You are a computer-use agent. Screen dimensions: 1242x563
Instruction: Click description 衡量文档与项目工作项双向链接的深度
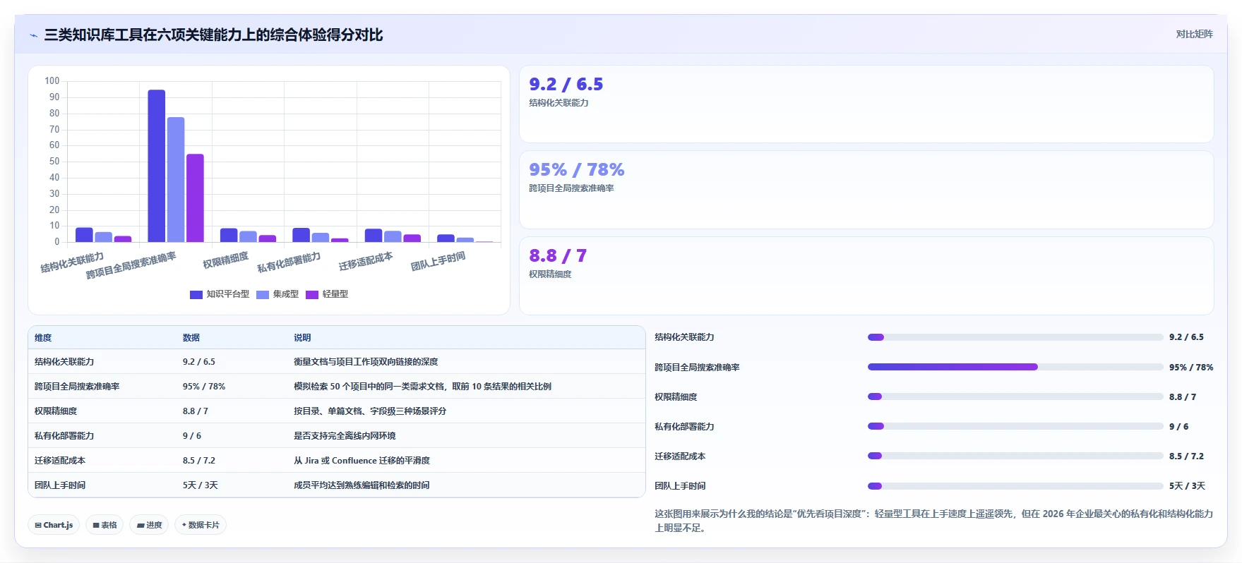(x=366, y=362)
